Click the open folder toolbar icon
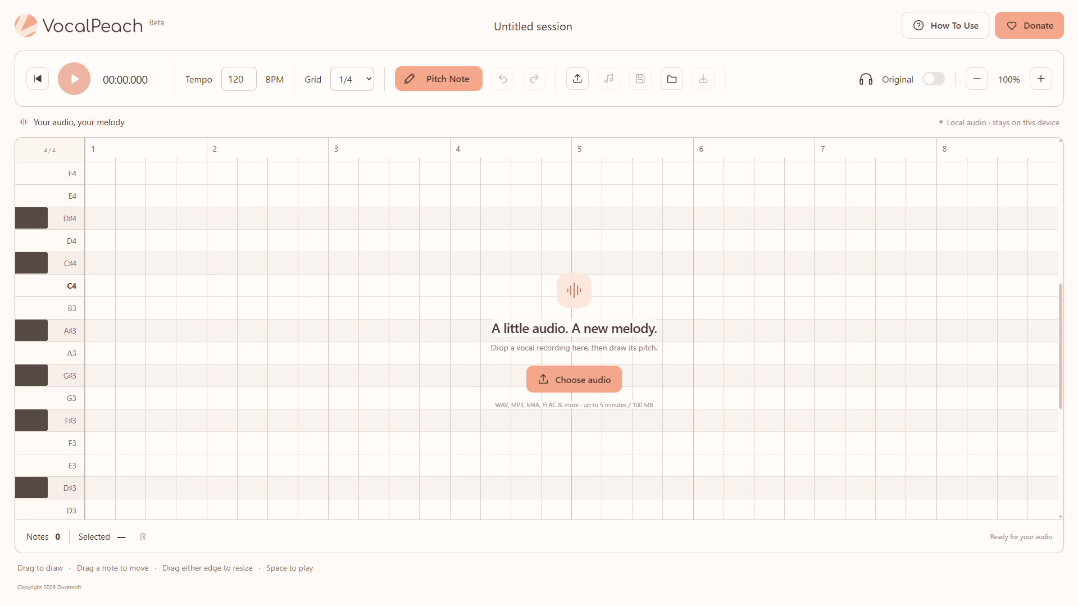 pos(672,79)
